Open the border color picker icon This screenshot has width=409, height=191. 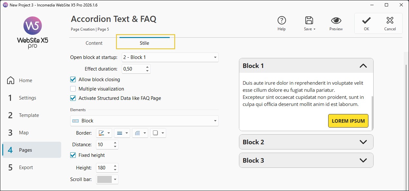tap(101, 133)
